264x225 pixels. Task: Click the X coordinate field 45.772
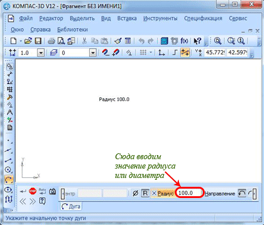215,52
